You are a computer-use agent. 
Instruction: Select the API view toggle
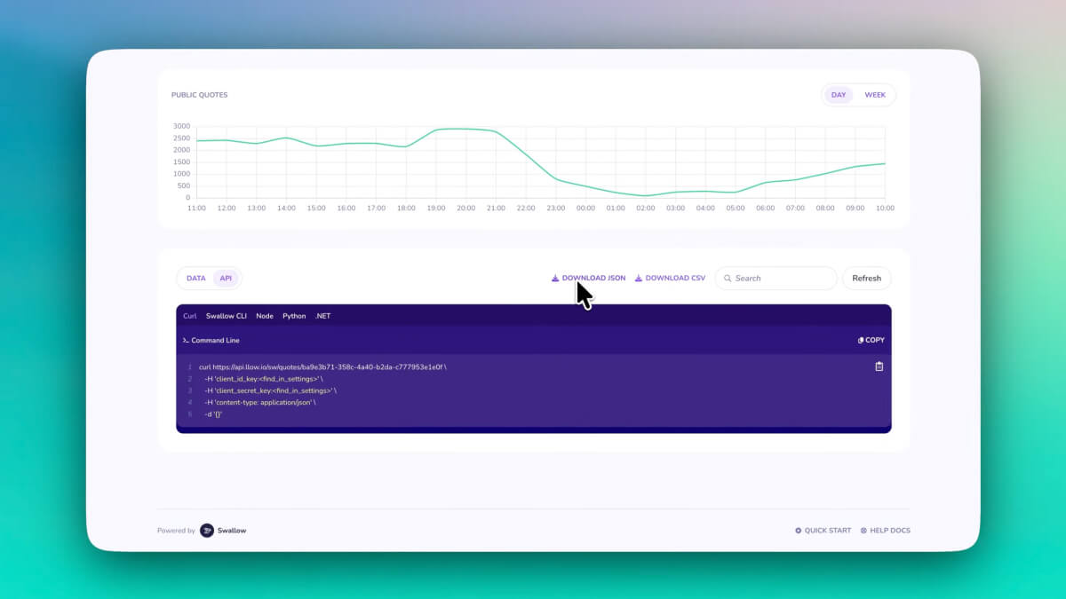(227, 279)
